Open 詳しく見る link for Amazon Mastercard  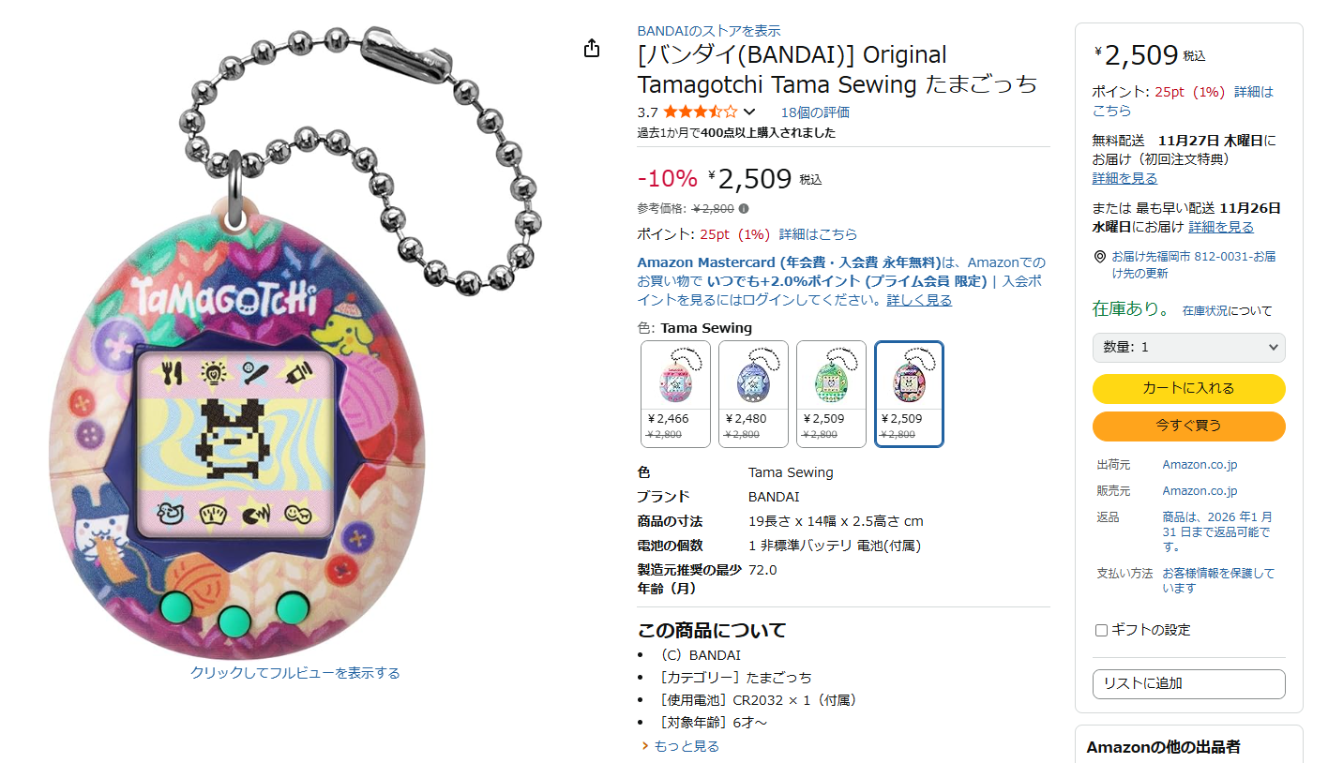click(x=919, y=300)
